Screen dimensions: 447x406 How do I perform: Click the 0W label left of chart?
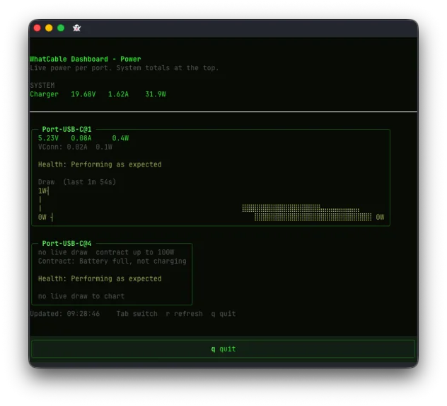(x=42, y=217)
